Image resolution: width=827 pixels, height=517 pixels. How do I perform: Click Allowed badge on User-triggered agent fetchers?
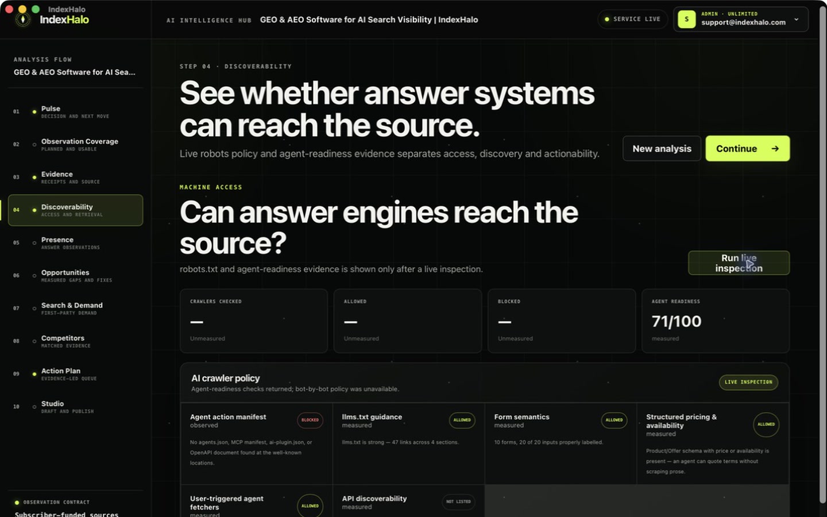pos(310,506)
